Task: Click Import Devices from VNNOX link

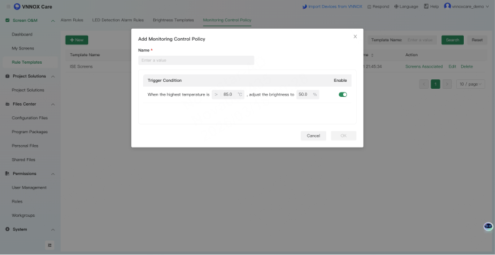Action: (332, 6)
